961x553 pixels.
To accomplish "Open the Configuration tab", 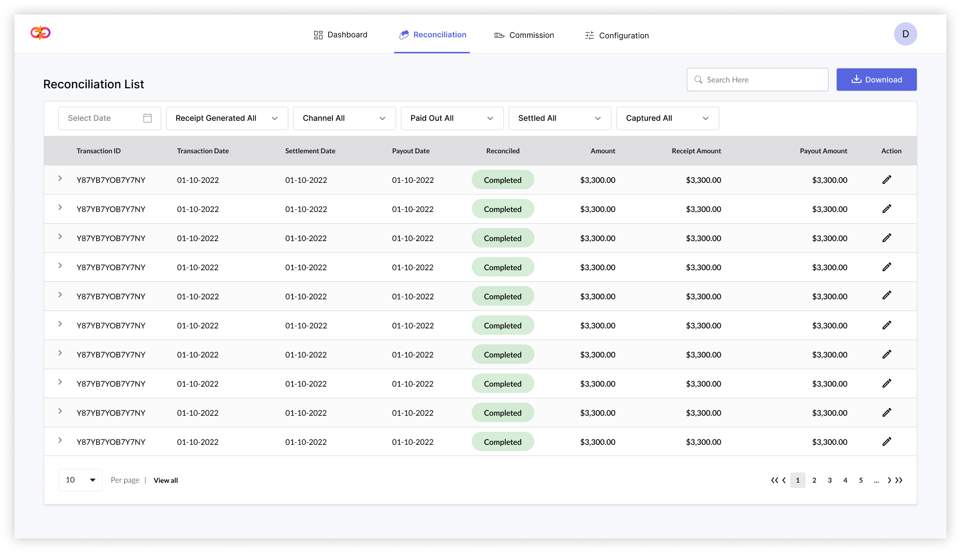I will pyautogui.click(x=617, y=35).
